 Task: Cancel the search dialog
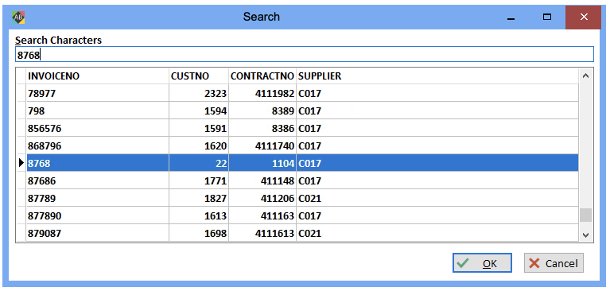554,263
